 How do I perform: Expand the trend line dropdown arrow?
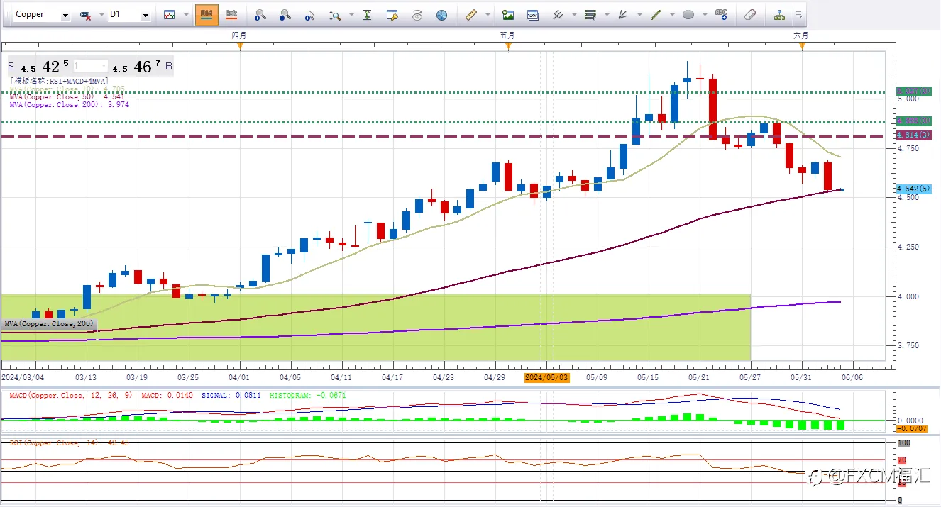click(x=672, y=15)
